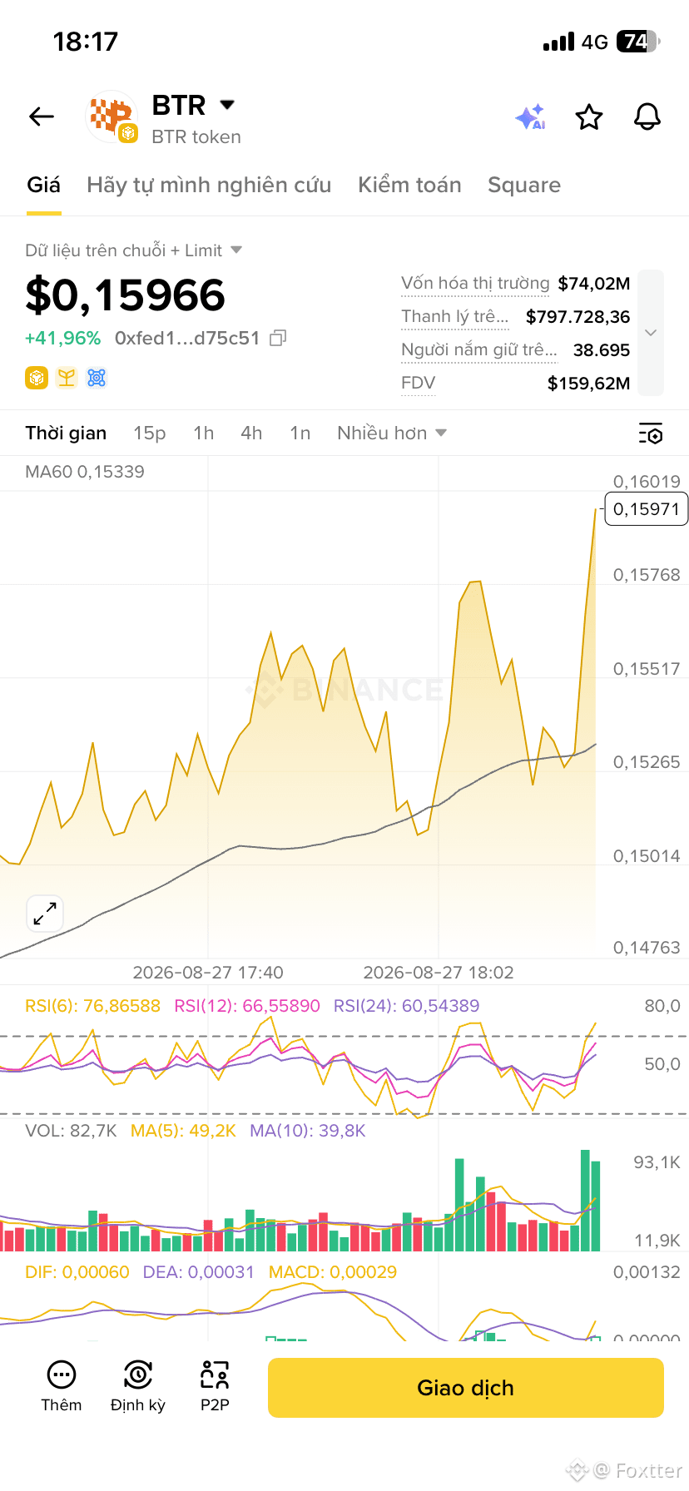The image size is (689, 1491).
Task: Tap the DIF: 0,00060 value
Action: [x=77, y=1272]
